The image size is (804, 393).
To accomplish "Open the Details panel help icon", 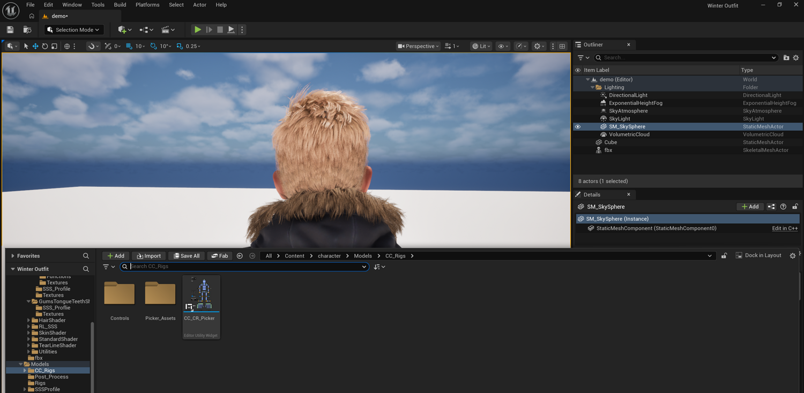I will pyautogui.click(x=783, y=207).
